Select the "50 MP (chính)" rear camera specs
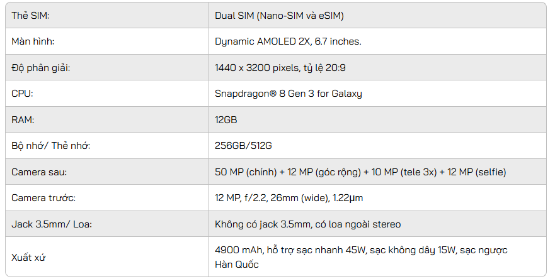The height and width of the screenshot is (279, 555). coord(246,172)
